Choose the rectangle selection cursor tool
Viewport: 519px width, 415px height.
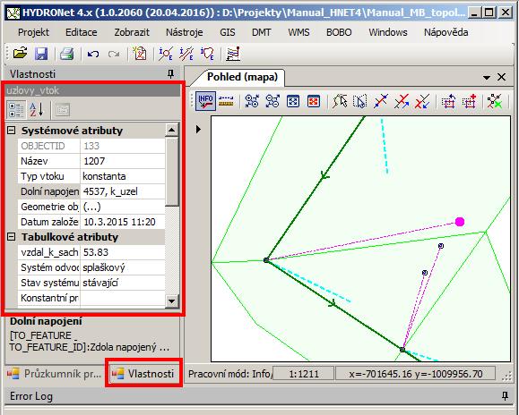tap(360, 101)
